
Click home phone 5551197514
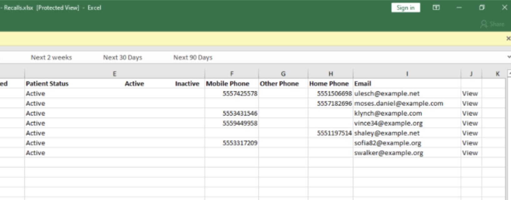click(334, 133)
